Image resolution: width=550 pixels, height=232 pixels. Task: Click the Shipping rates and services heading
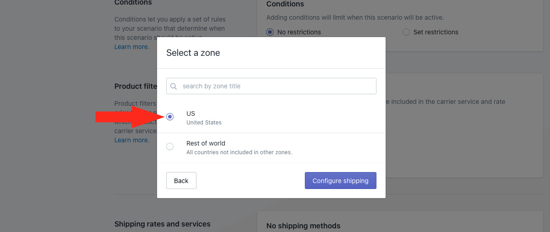pos(162,224)
